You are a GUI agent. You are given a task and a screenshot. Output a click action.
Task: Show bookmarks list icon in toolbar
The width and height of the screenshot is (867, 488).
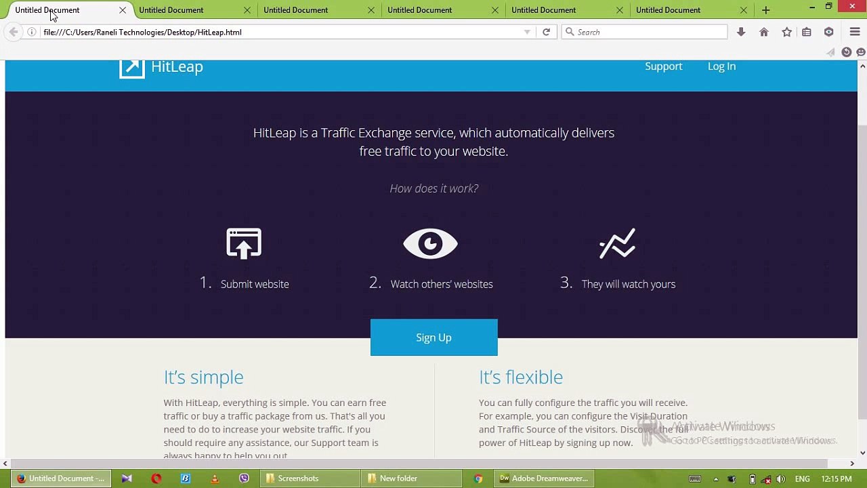(807, 32)
